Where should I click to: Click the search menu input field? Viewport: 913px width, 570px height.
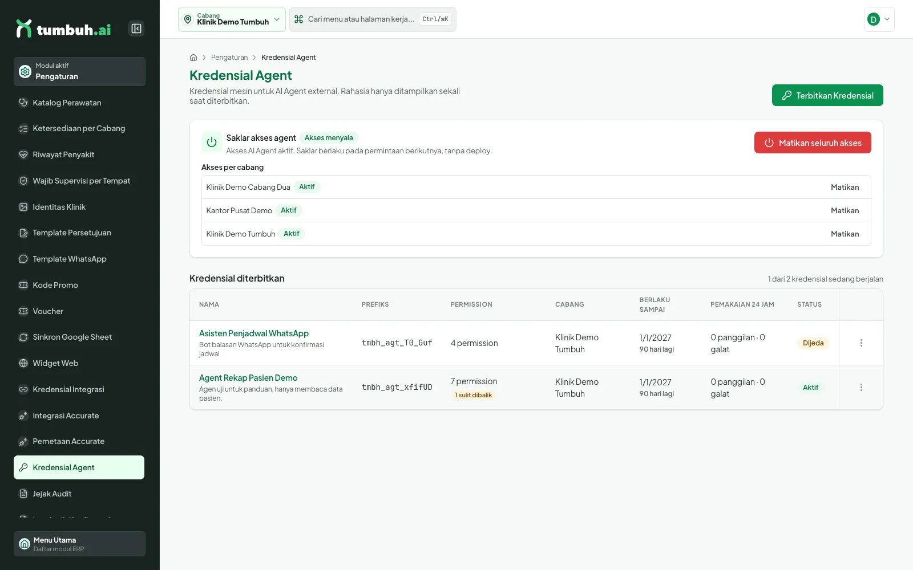373,19
